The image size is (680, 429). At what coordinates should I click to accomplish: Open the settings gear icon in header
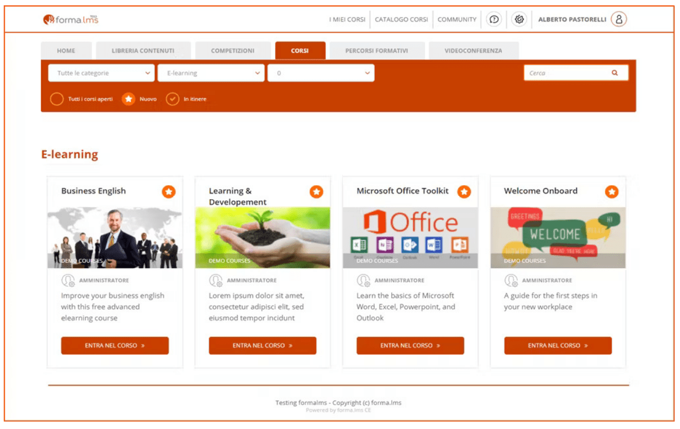519,20
